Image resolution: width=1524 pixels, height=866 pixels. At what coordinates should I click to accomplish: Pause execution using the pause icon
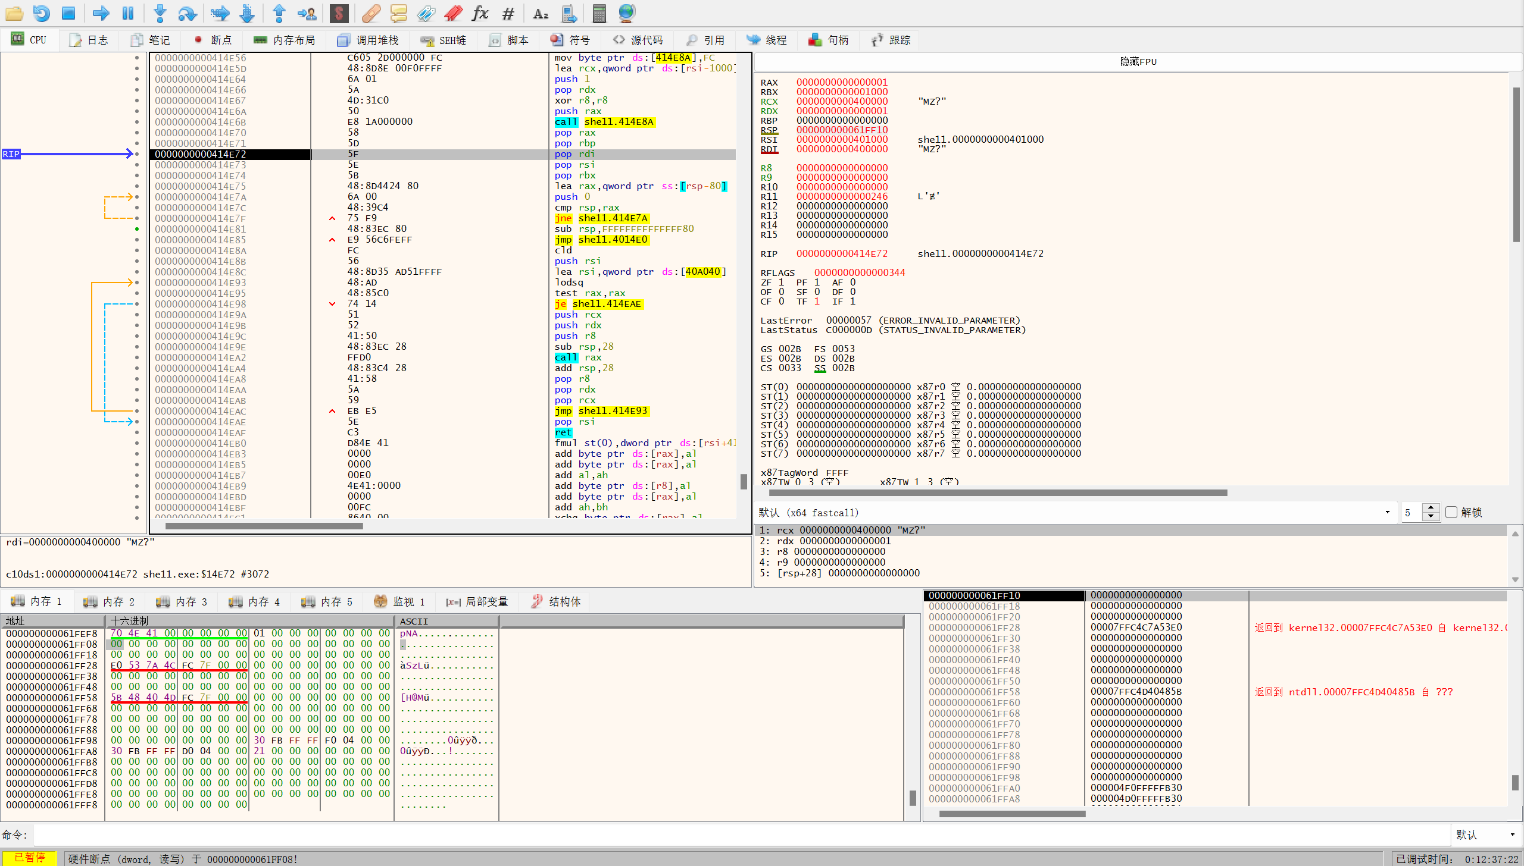pyautogui.click(x=128, y=13)
